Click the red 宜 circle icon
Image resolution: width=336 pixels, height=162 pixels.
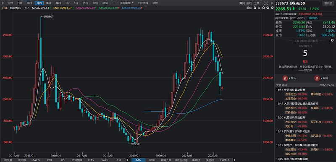[x=285, y=78]
